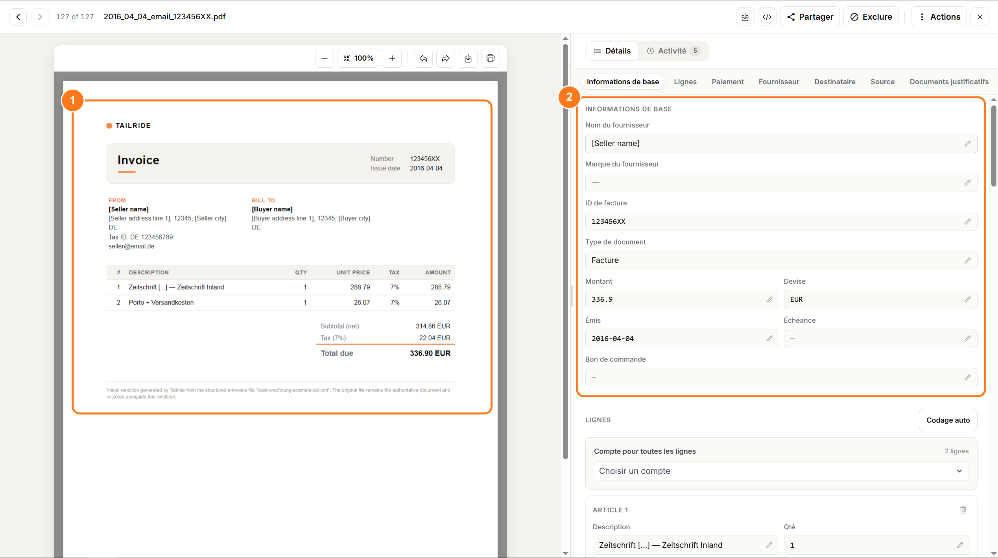Image resolution: width=998 pixels, height=558 pixels.
Task: Edit the Nom du fournisseur field pencil
Action: (968, 144)
